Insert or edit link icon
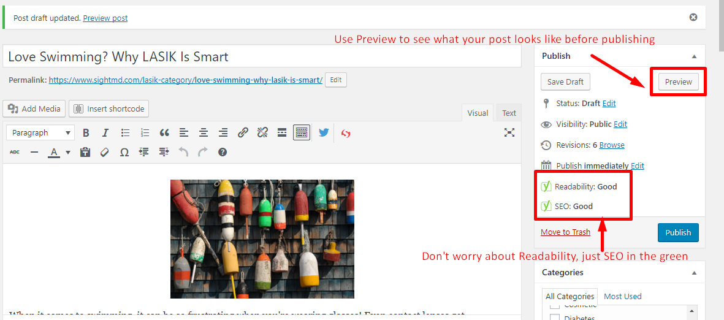This screenshot has width=724, height=320. pyautogui.click(x=243, y=133)
